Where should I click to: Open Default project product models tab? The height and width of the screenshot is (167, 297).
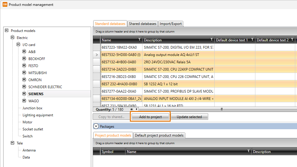[159, 135]
